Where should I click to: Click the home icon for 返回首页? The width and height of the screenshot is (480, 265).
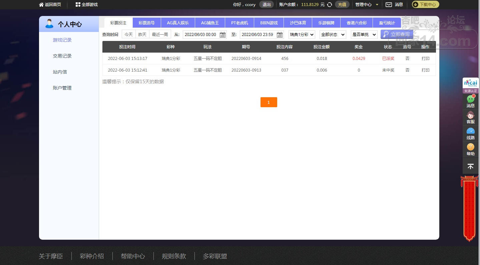(x=41, y=5)
